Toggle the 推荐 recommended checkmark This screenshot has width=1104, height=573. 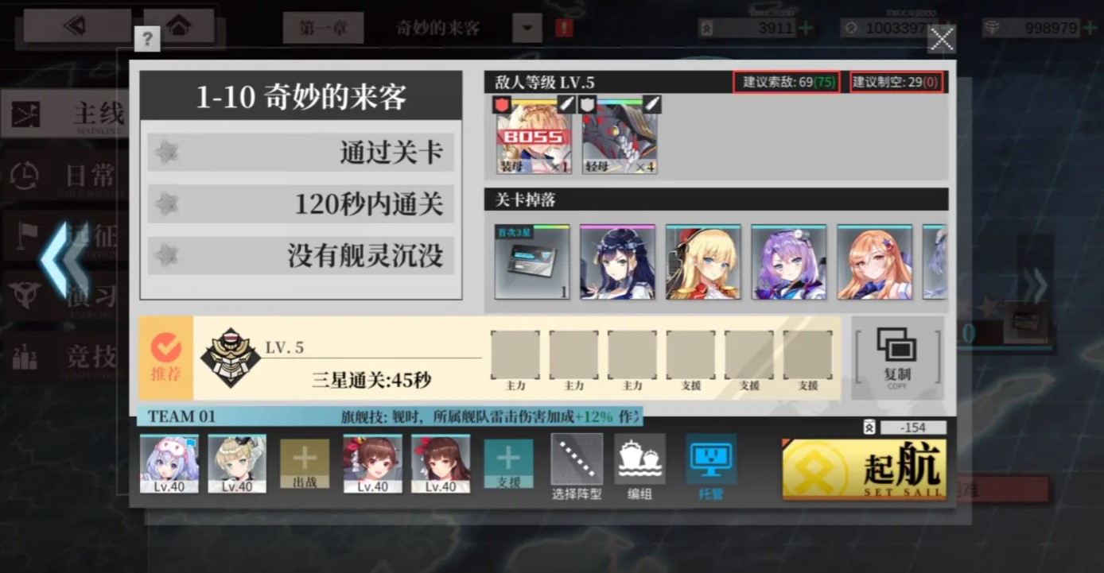(166, 358)
